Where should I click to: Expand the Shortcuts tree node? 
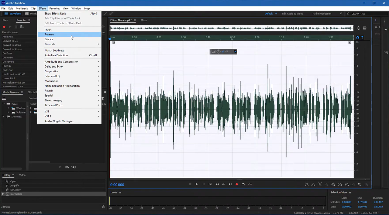tap(4, 117)
